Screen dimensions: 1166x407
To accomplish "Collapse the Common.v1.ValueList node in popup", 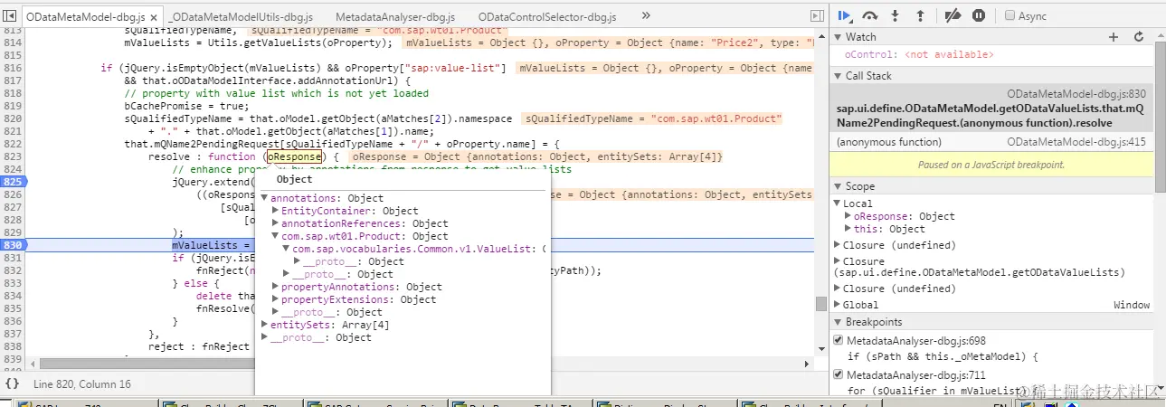I will 286,249.
